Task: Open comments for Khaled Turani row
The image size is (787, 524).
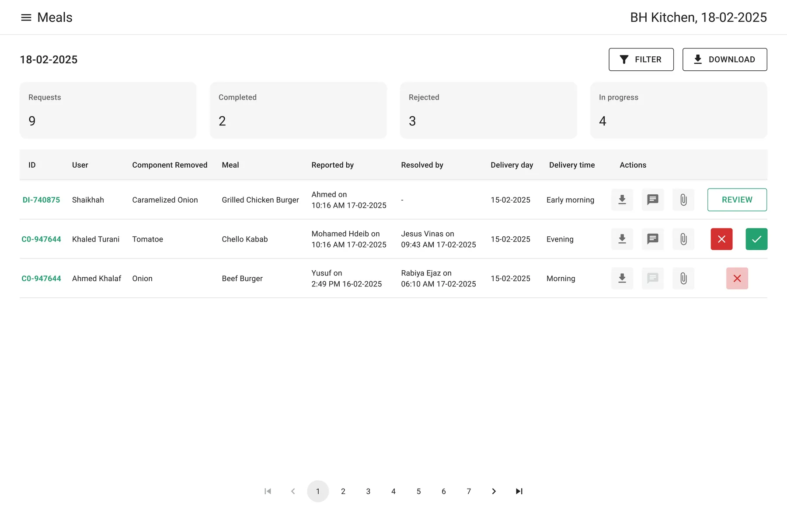Action: pos(653,239)
